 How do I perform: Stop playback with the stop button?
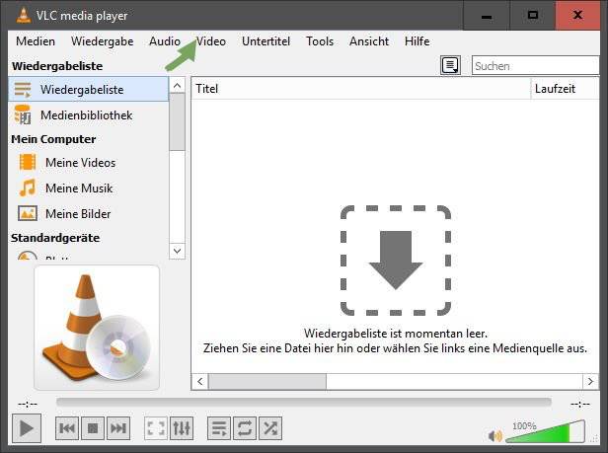point(93,428)
